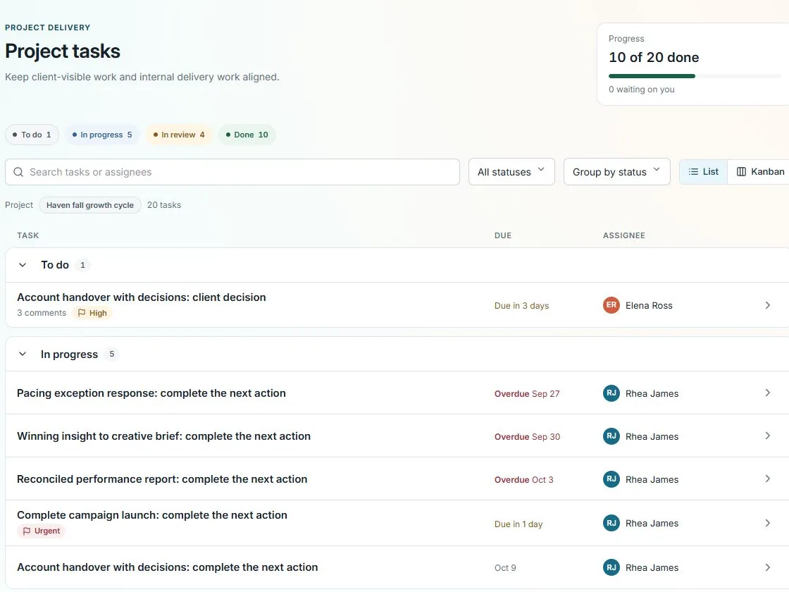Filter by In progress 5 chip
Image resolution: width=789 pixels, height=592 pixels.
tap(102, 135)
